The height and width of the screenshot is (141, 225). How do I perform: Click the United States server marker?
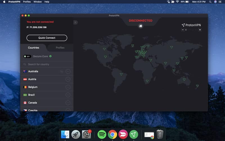[105, 57]
